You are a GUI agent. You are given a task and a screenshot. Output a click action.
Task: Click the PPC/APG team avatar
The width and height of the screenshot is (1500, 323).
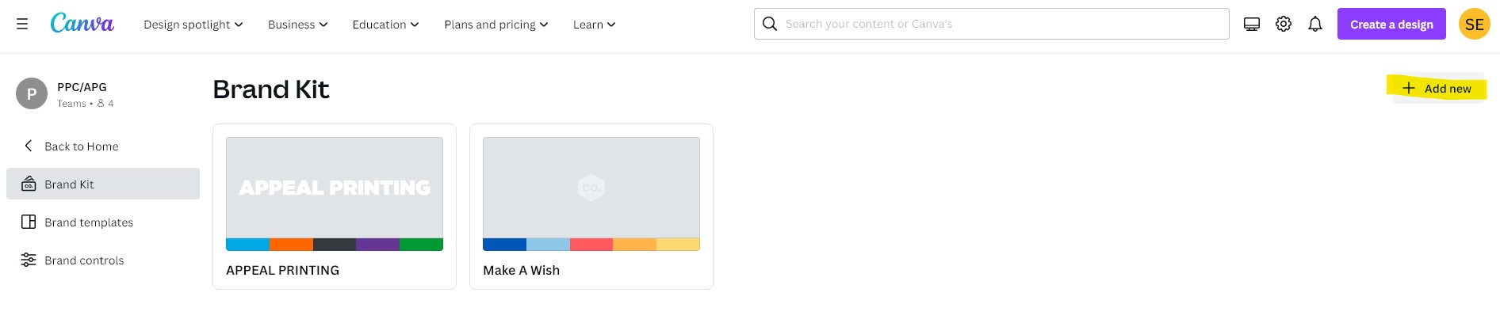point(32,93)
